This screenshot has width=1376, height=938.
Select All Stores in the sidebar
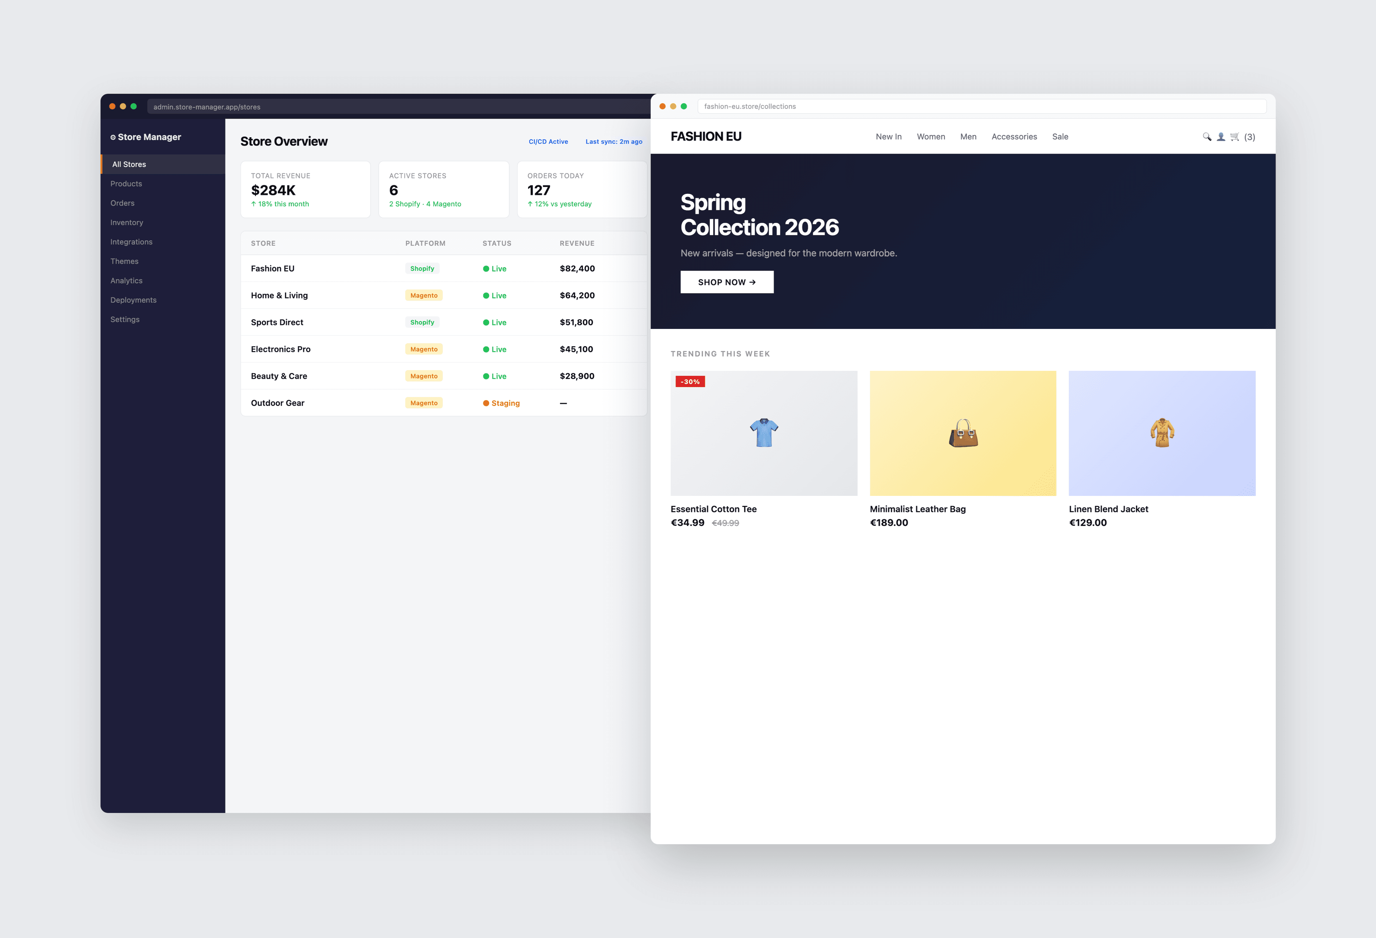[x=129, y=164]
